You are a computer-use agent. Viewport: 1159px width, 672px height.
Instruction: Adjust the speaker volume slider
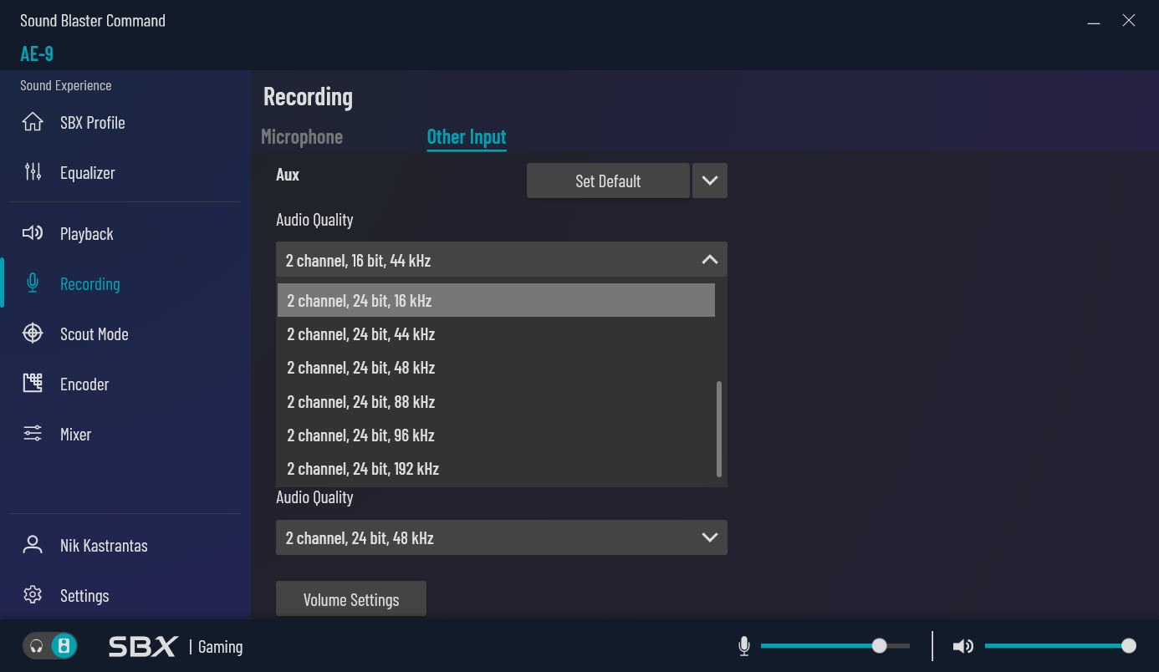click(1060, 646)
